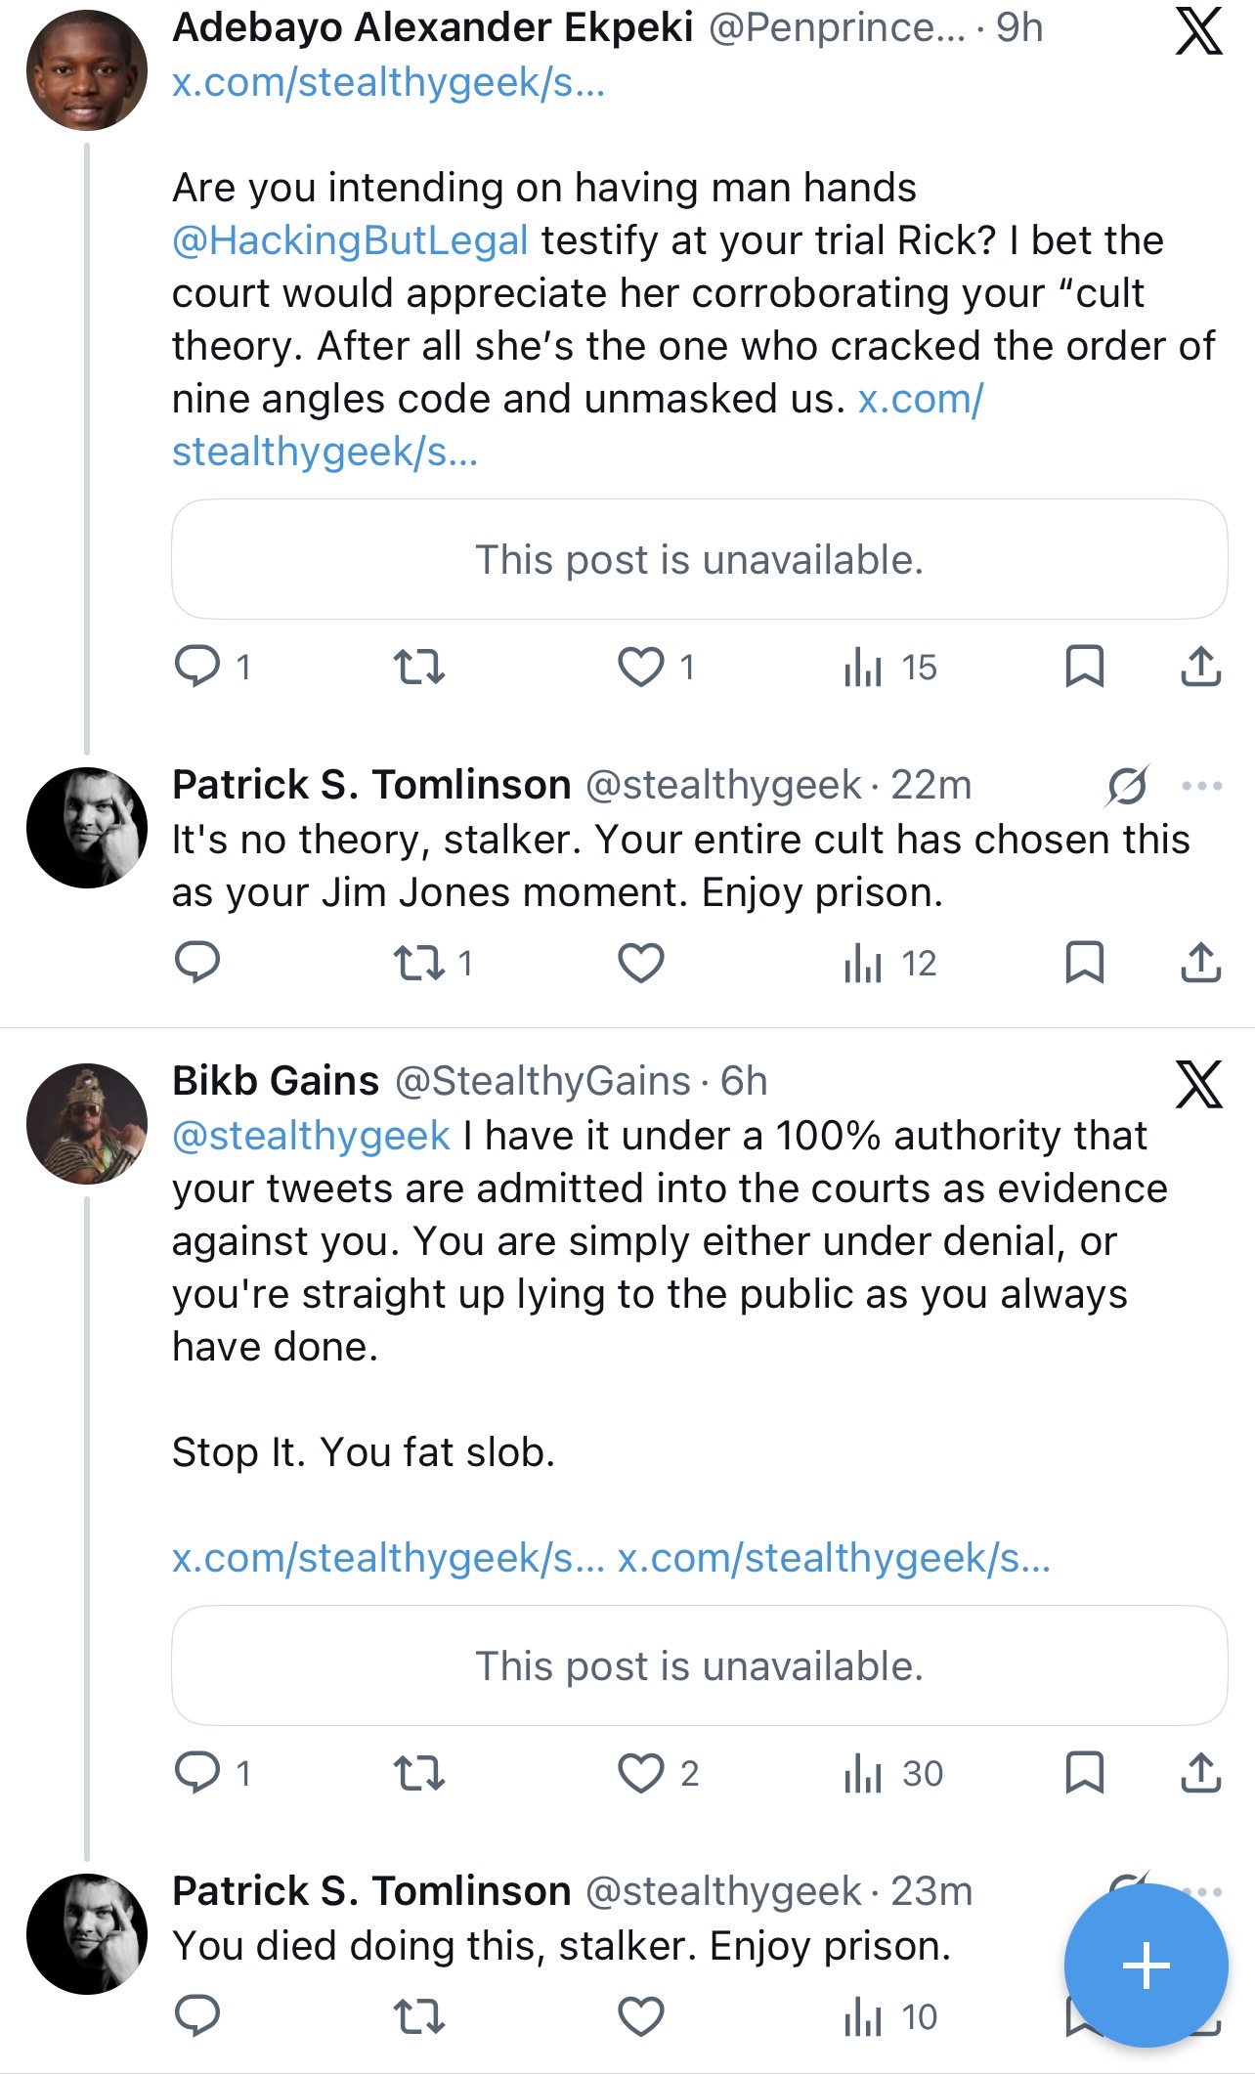This screenshot has width=1255, height=2074.
Task: Share Adebayo Alexander Ekpeki's post
Action: click(x=1200, y=667)
